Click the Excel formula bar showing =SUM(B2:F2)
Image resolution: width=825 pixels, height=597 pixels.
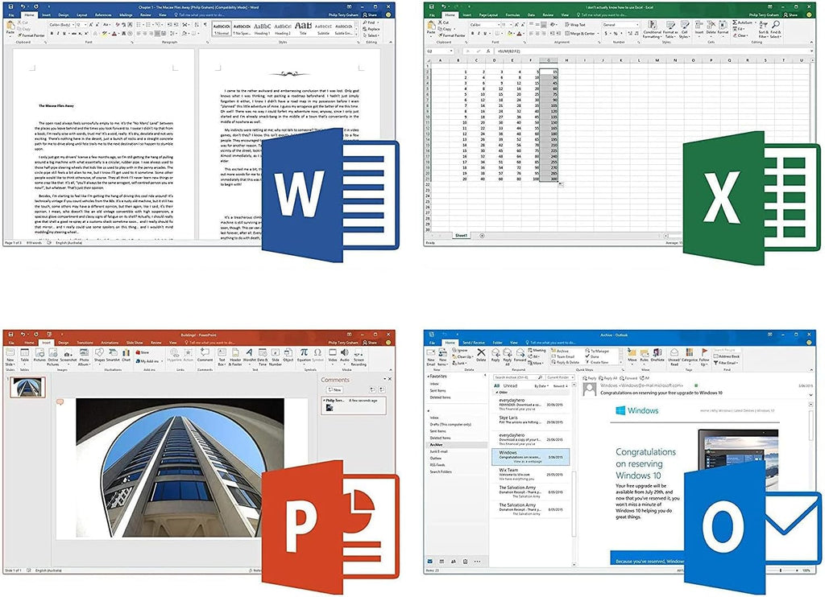tap(653, 51)
